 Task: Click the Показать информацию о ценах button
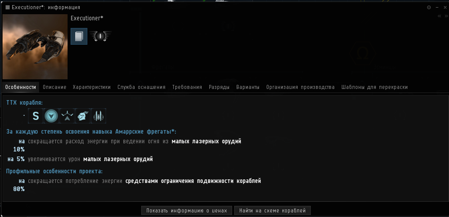[x=187, y=210]
